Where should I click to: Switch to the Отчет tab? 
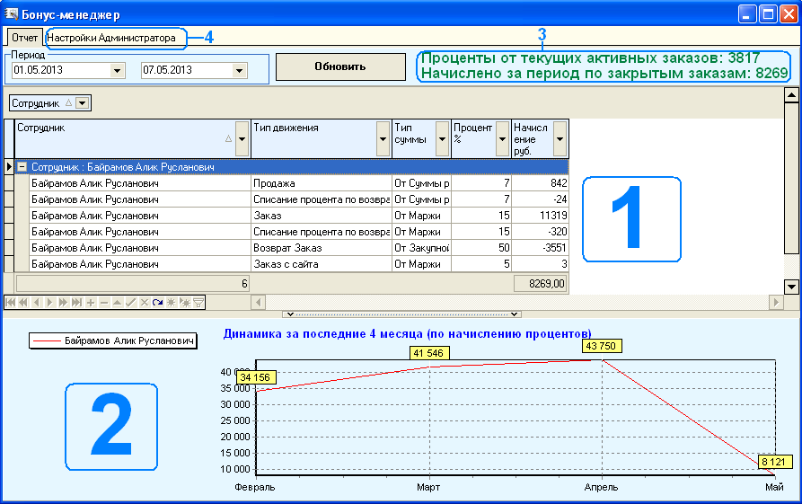[x=24, y=38]
